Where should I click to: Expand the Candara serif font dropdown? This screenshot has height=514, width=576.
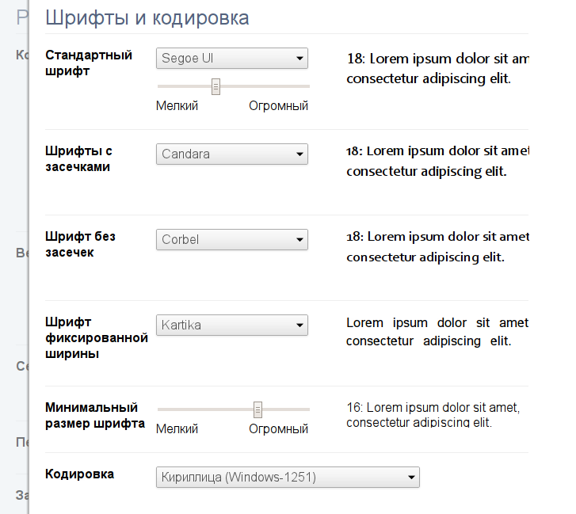click(231, 154)
